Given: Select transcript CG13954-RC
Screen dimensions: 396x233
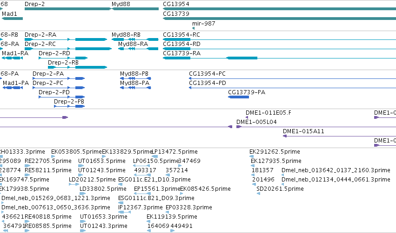Looking at the screenshot, I should [181, 34].
